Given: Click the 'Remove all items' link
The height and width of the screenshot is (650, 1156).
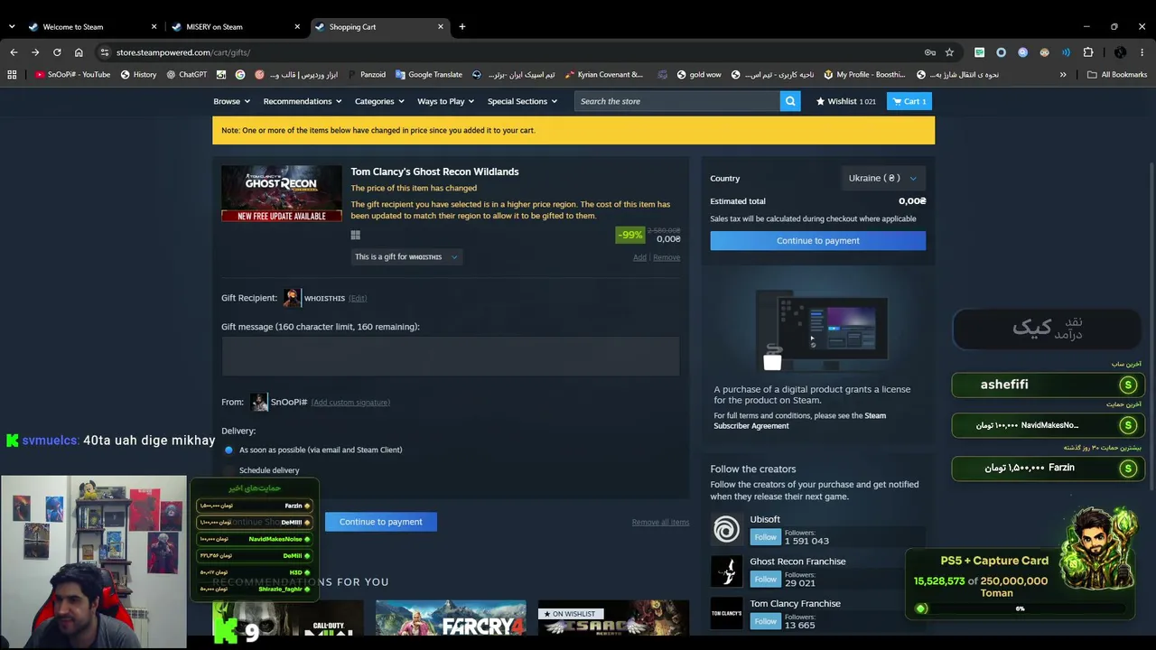Looking at the screenshot, I should 660,522.
